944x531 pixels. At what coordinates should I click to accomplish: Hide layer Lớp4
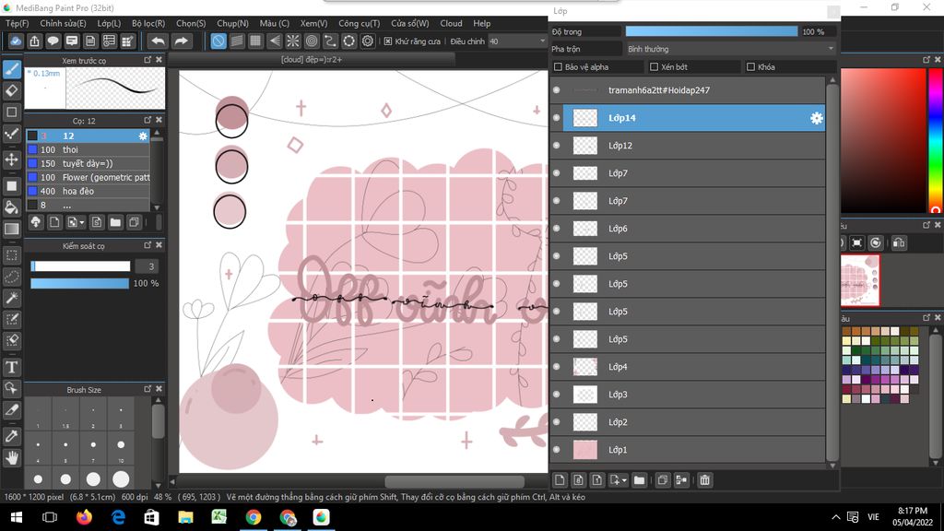[x=557, y=367]
